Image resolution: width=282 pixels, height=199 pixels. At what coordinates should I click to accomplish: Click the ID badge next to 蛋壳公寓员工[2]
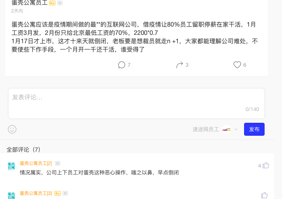[x=58, y=163]
